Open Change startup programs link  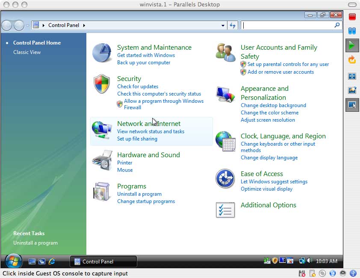pos(146,201)
